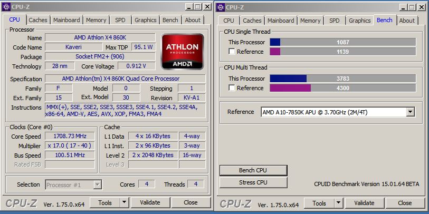Click Cores count field showing 4

click(x=147, y=184)
